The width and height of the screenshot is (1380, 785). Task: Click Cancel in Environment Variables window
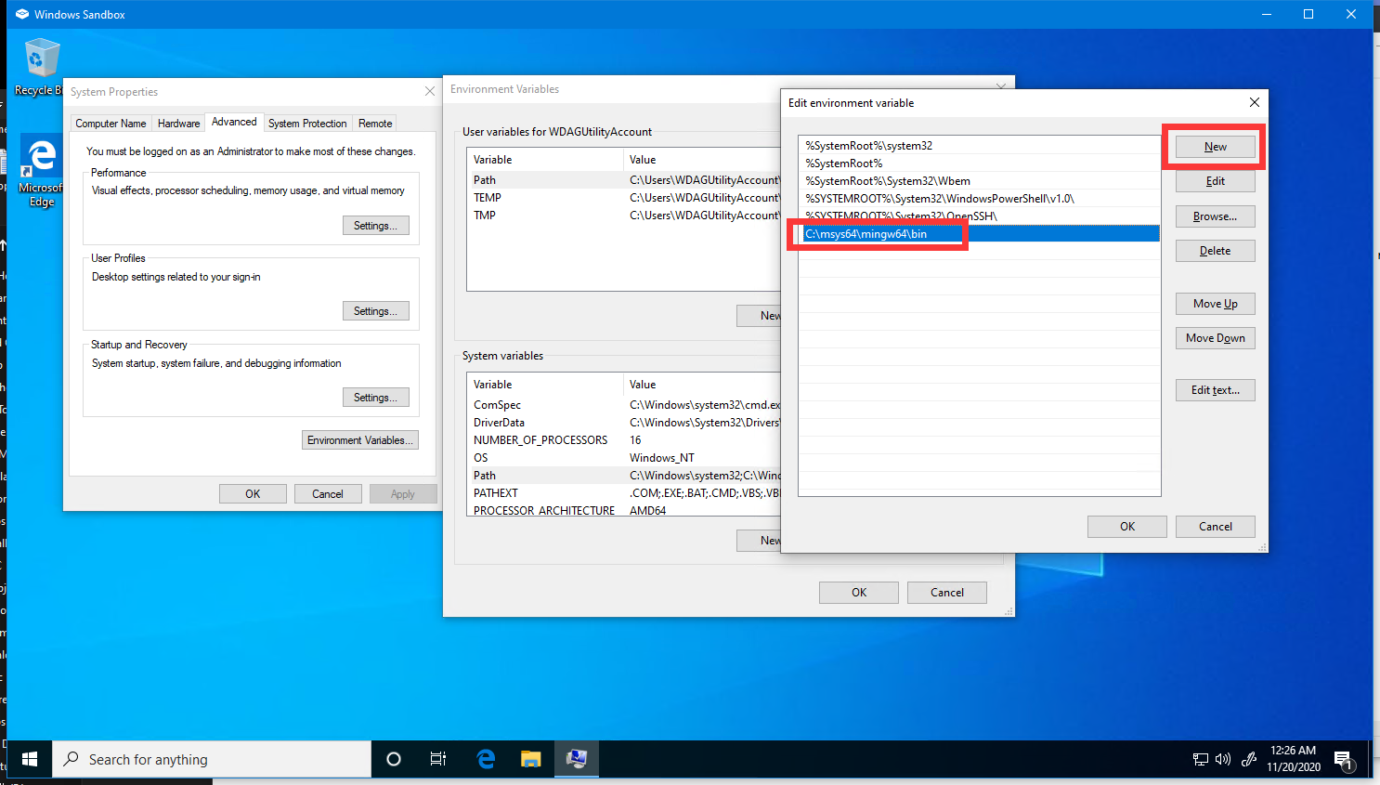pyautogui.click(x=947, y=593)
